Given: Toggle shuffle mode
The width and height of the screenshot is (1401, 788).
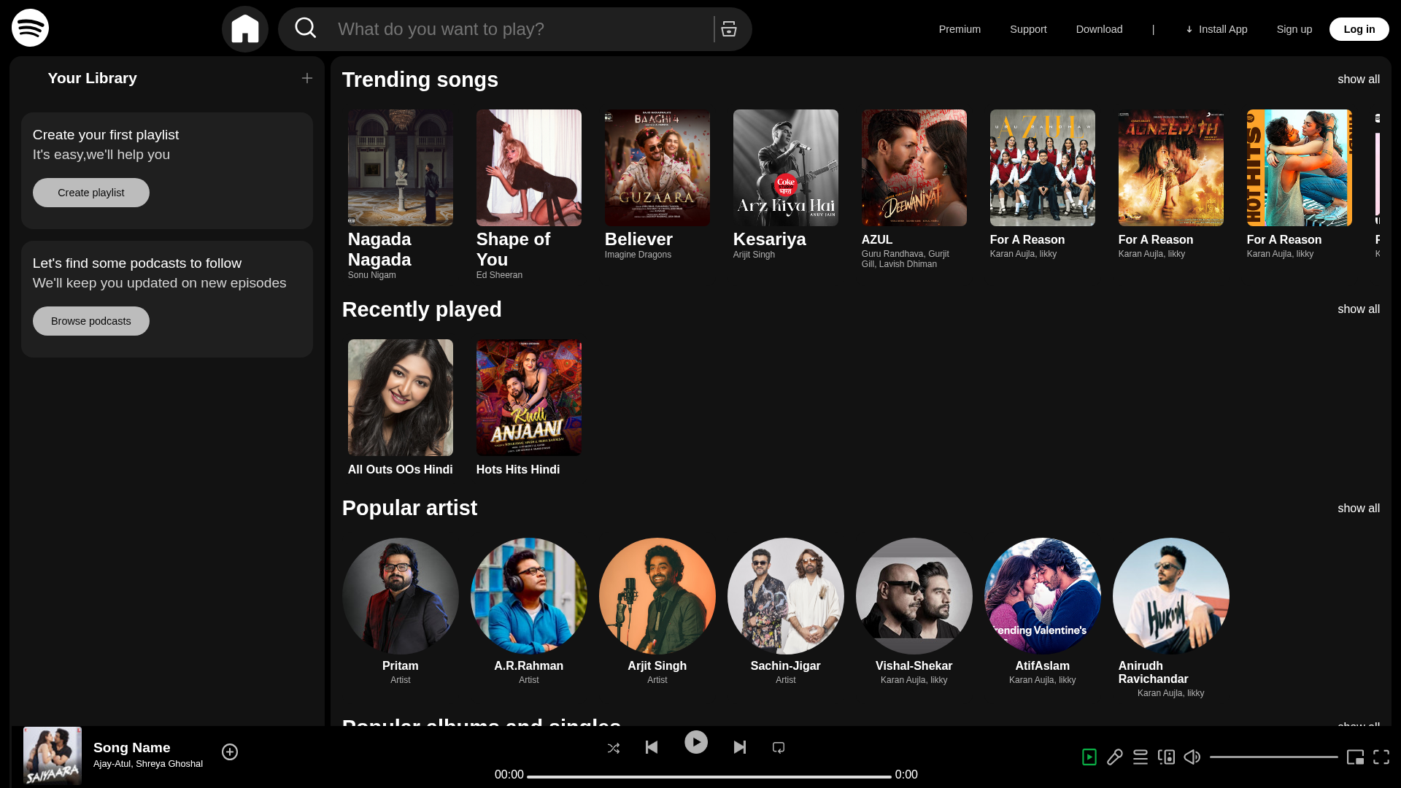Looking at the screenshot, I should coord(614,748).
